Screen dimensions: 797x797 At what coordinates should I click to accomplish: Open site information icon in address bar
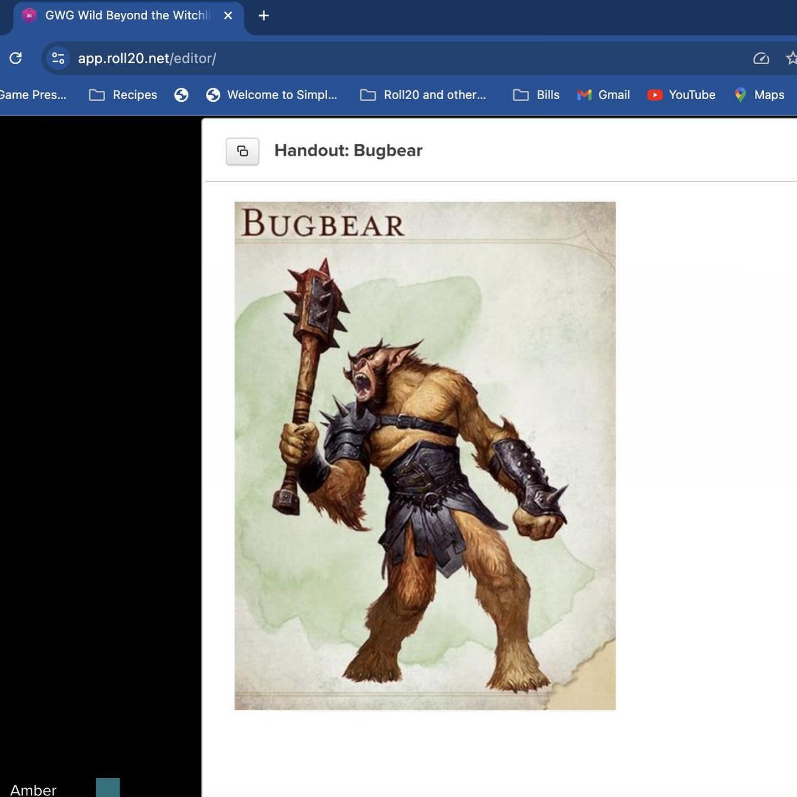pyautogui.click(x=58, y=58)
